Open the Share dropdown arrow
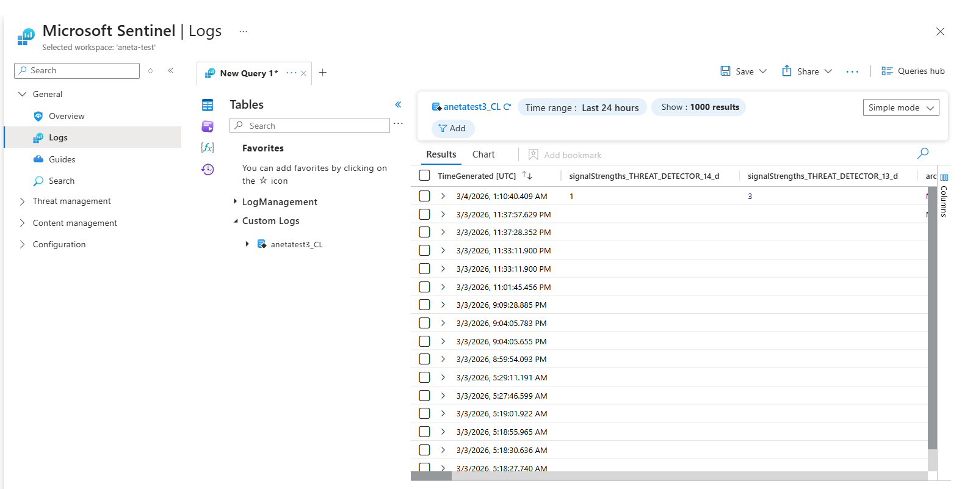This screenshot has width=962, height=489. pyautogui.click(x=828, y=71)
